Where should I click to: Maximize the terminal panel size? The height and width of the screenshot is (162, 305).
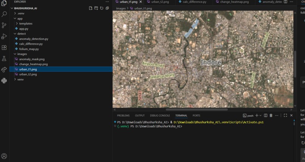coord(285,115)
